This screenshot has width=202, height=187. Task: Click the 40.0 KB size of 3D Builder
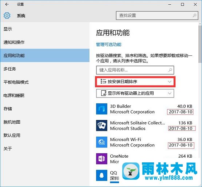click(185, 106)
